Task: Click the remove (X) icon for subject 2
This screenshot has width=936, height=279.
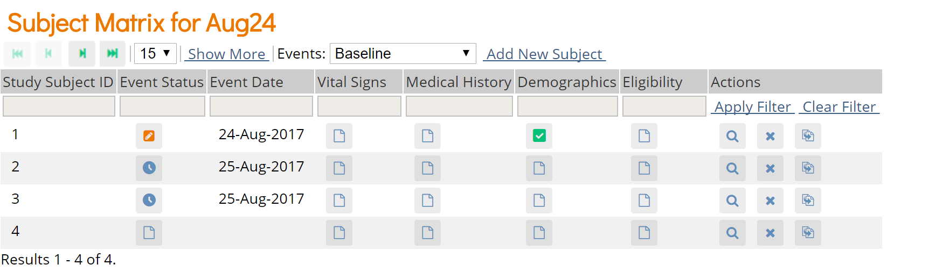Action: (x=770, y=168)
